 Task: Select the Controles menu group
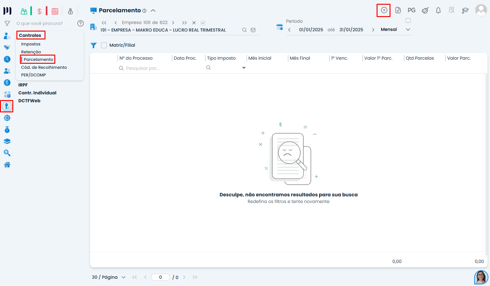(30, 35)
